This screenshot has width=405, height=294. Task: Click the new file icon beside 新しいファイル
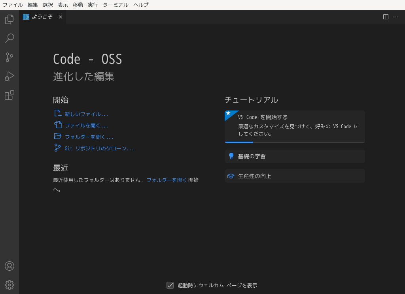[58, 113]
